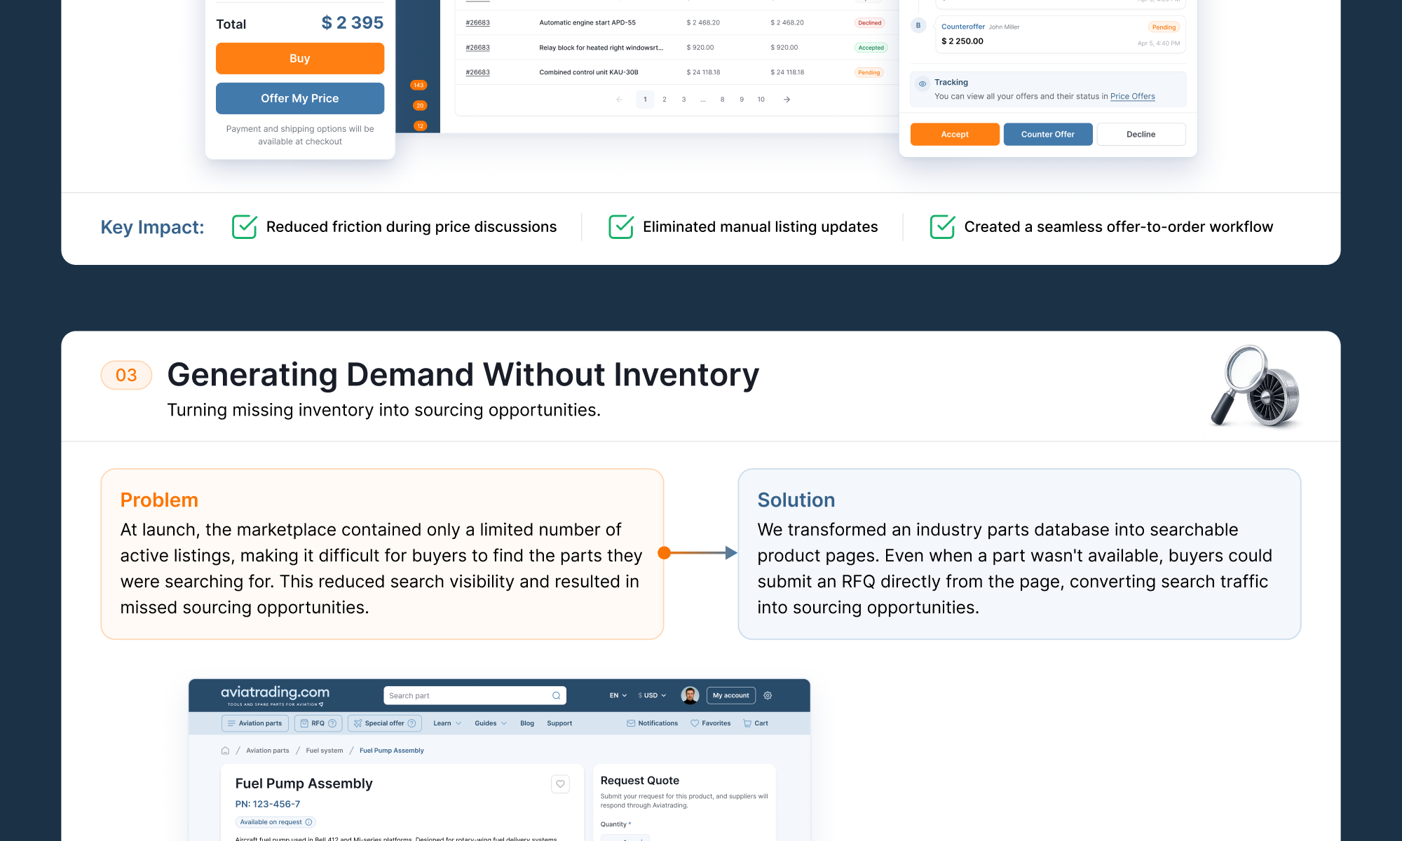
Task: Open My account
Action: click(x=731, y=696)
